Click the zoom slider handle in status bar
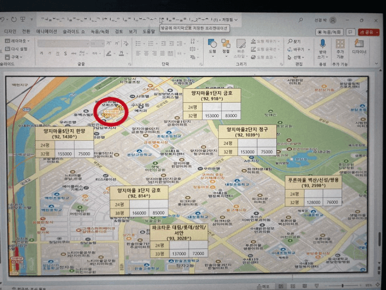 point(343,286)
